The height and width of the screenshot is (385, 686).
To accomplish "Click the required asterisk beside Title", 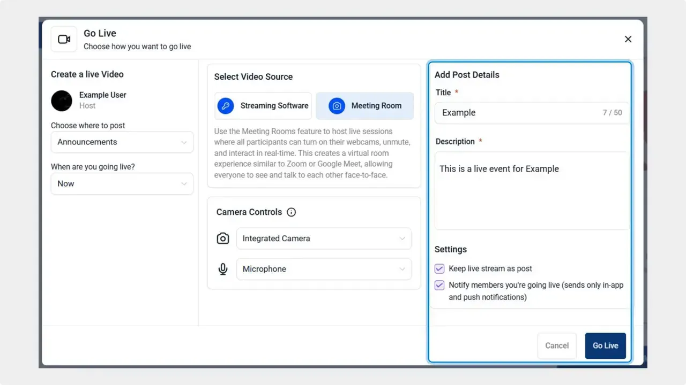I will click(457, 92).
